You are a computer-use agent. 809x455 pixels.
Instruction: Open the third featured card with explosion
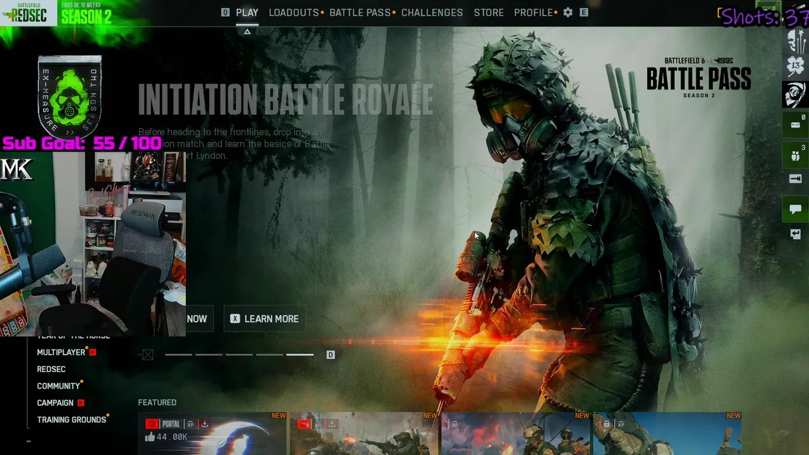coord(516,434)
